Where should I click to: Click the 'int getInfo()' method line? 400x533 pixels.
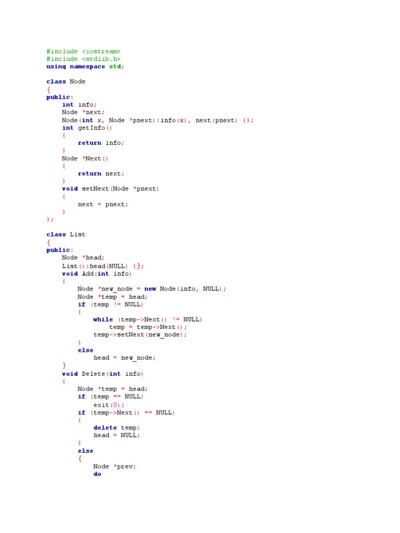[x=87, y=128]
